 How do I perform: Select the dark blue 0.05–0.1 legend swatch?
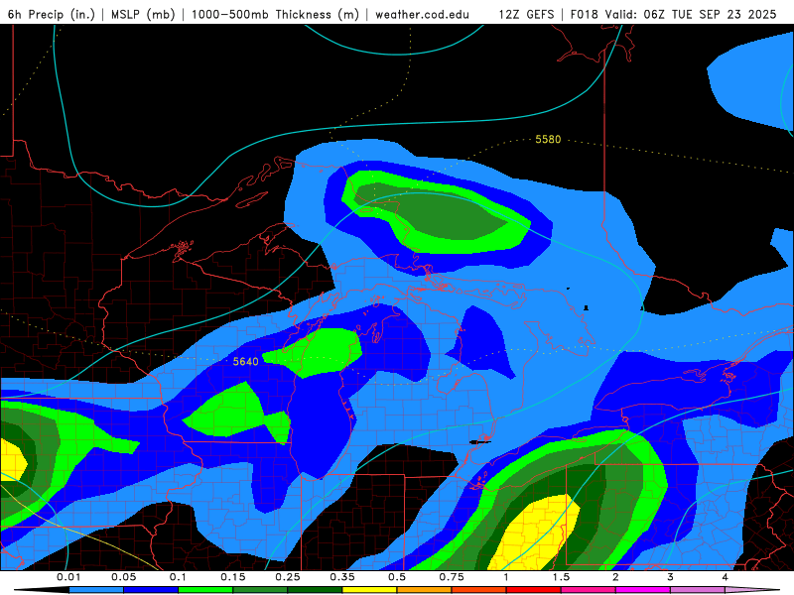151,590
